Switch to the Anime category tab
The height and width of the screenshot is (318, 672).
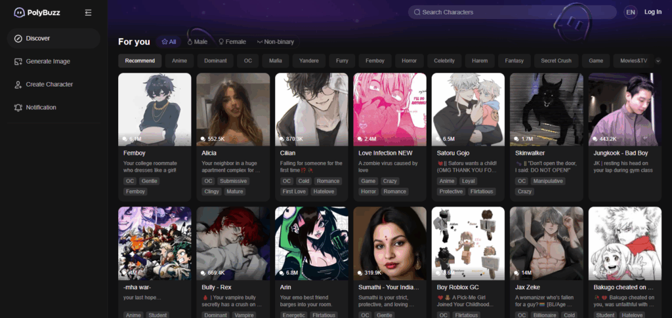point(180,61)
